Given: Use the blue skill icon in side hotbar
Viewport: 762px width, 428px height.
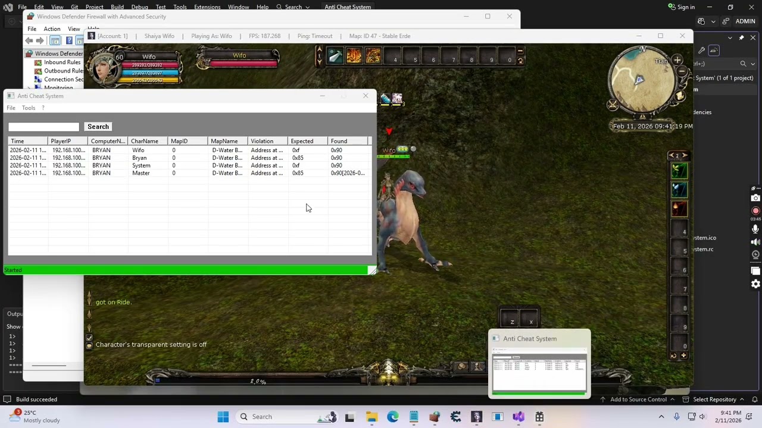Looking at the screenshot, I should 679,190.
